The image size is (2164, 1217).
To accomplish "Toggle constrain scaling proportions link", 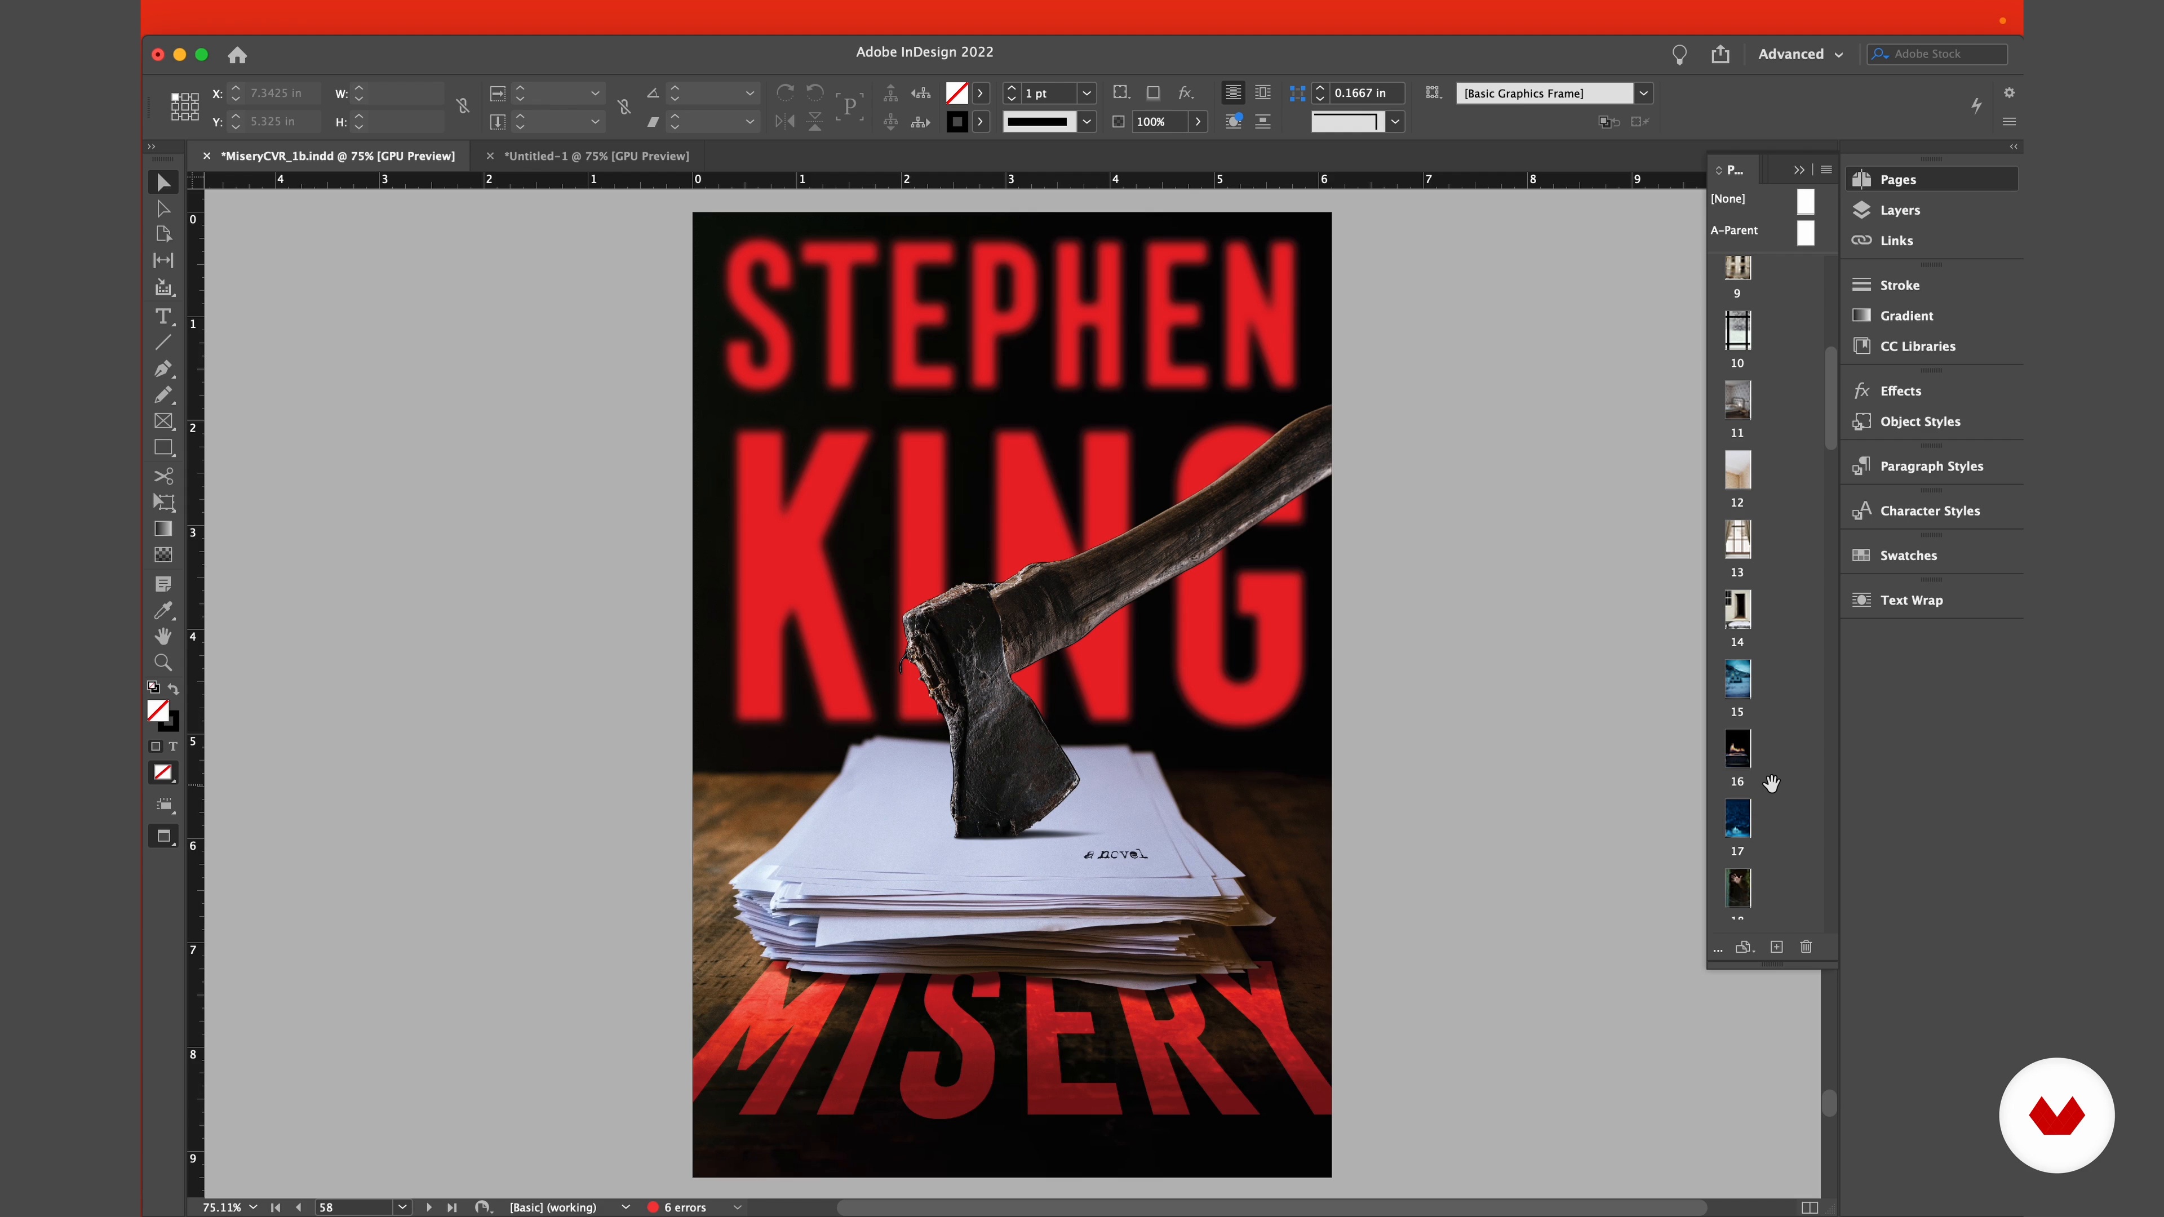I will click(624, 106).
